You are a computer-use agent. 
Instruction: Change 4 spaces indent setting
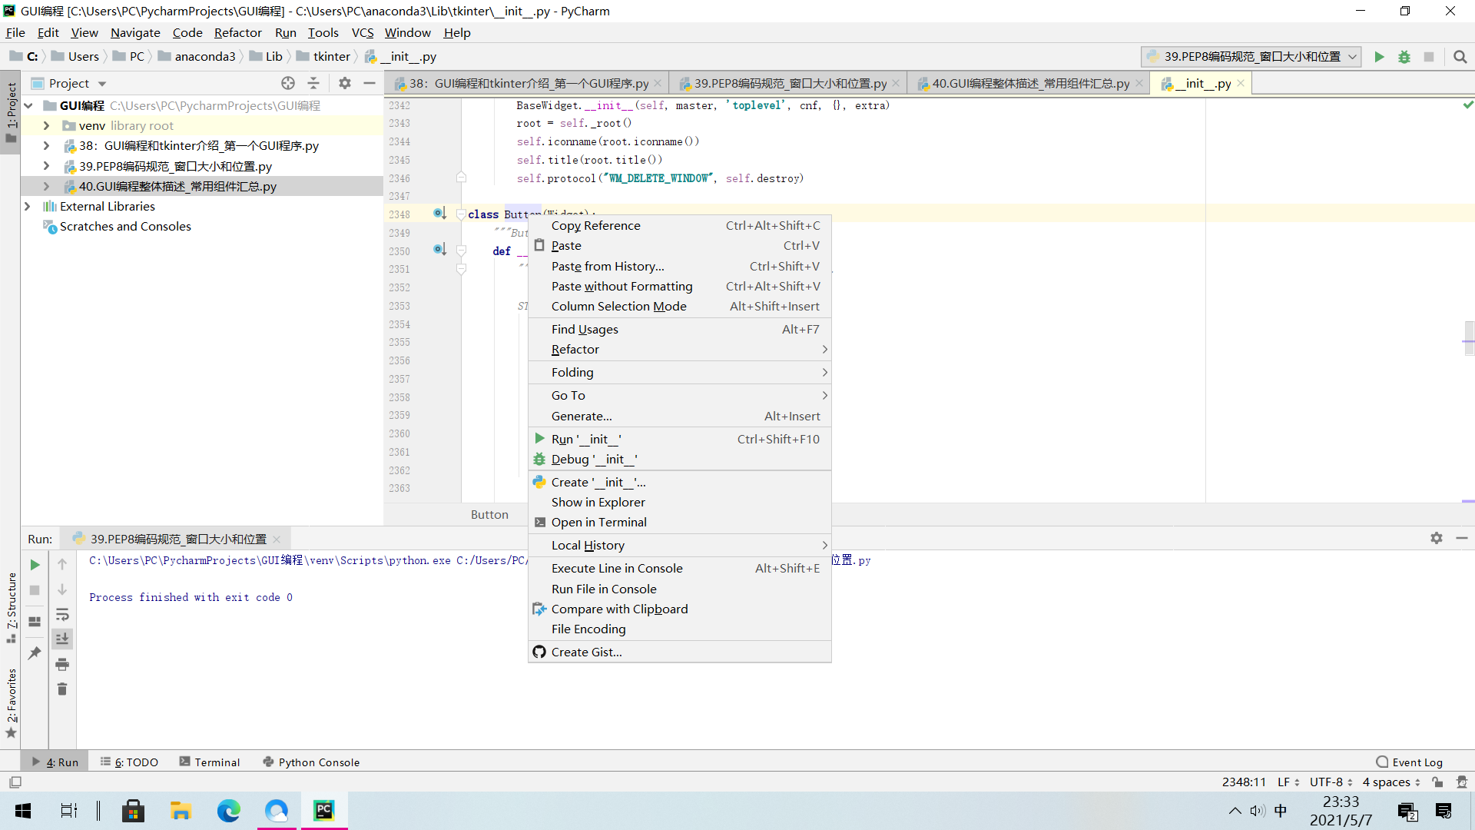coord(1391,782)
